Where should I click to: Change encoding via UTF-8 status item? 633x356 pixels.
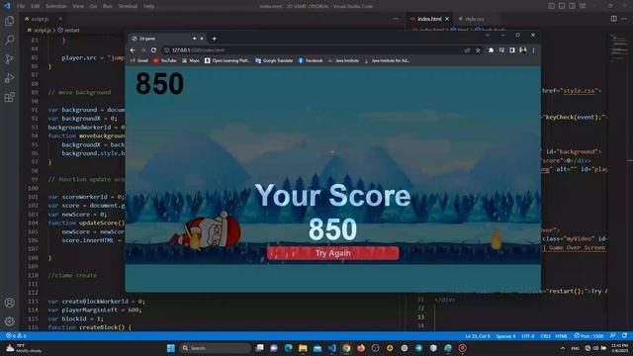tap(528, 336)
